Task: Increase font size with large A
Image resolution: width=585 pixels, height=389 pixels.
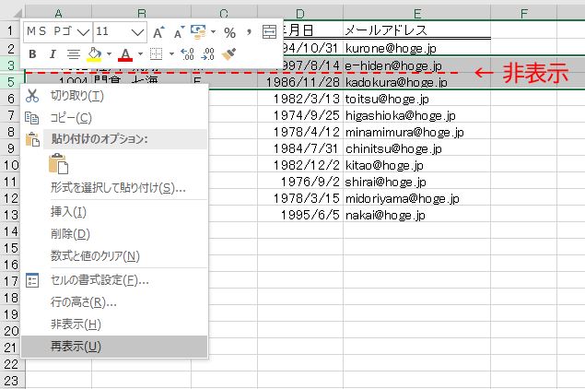Action: click(159, 32)
